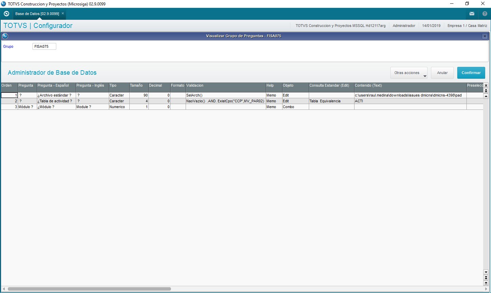Click the horizontal scrollbar right arrow

click(x=486, y=289)
